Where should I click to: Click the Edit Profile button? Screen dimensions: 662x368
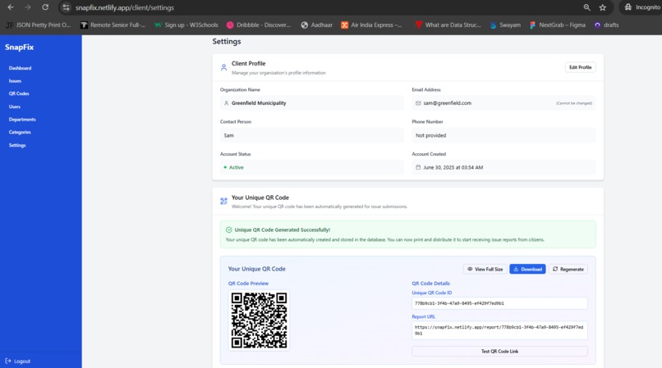pyautogui.click(x=580, y=67)
